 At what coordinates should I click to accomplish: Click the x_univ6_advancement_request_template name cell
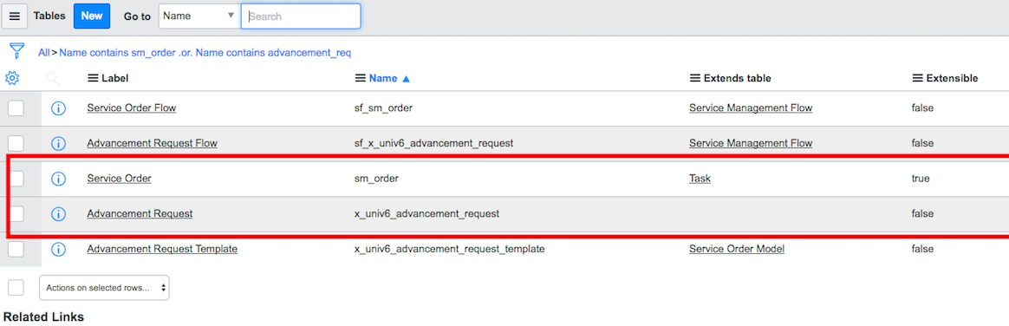[x=450, y=249]
